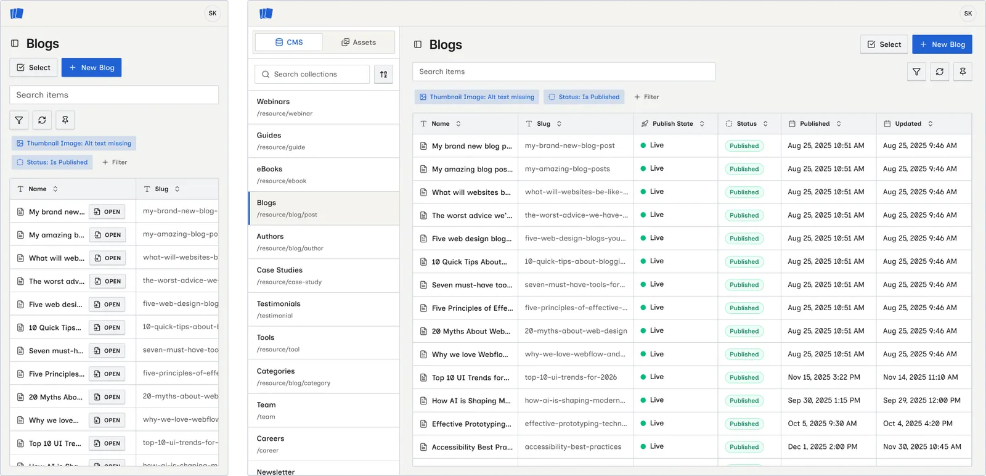Click 'Thumbnail Image: Alt text missing' chip in wide window
Screen dimensions: 986x476
click(x=477, y=97)
